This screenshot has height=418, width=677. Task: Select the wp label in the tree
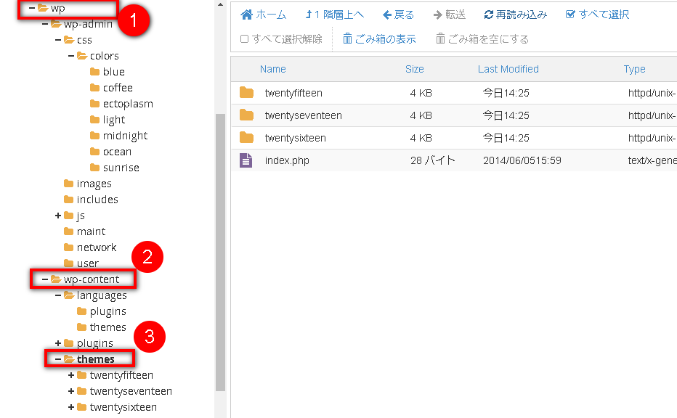tap(58, 8)
